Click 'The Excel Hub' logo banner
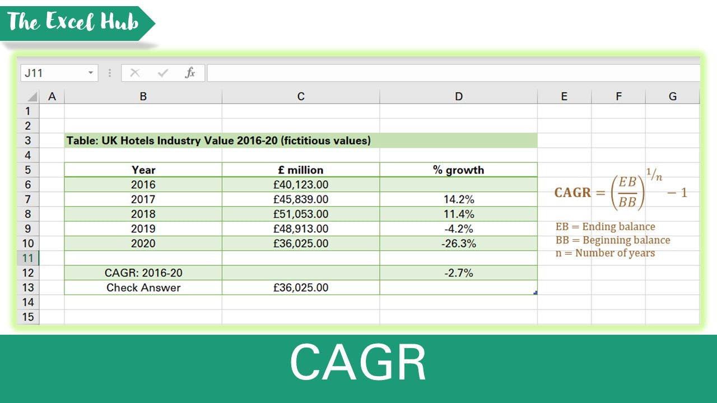 click(x=77, y=23)
